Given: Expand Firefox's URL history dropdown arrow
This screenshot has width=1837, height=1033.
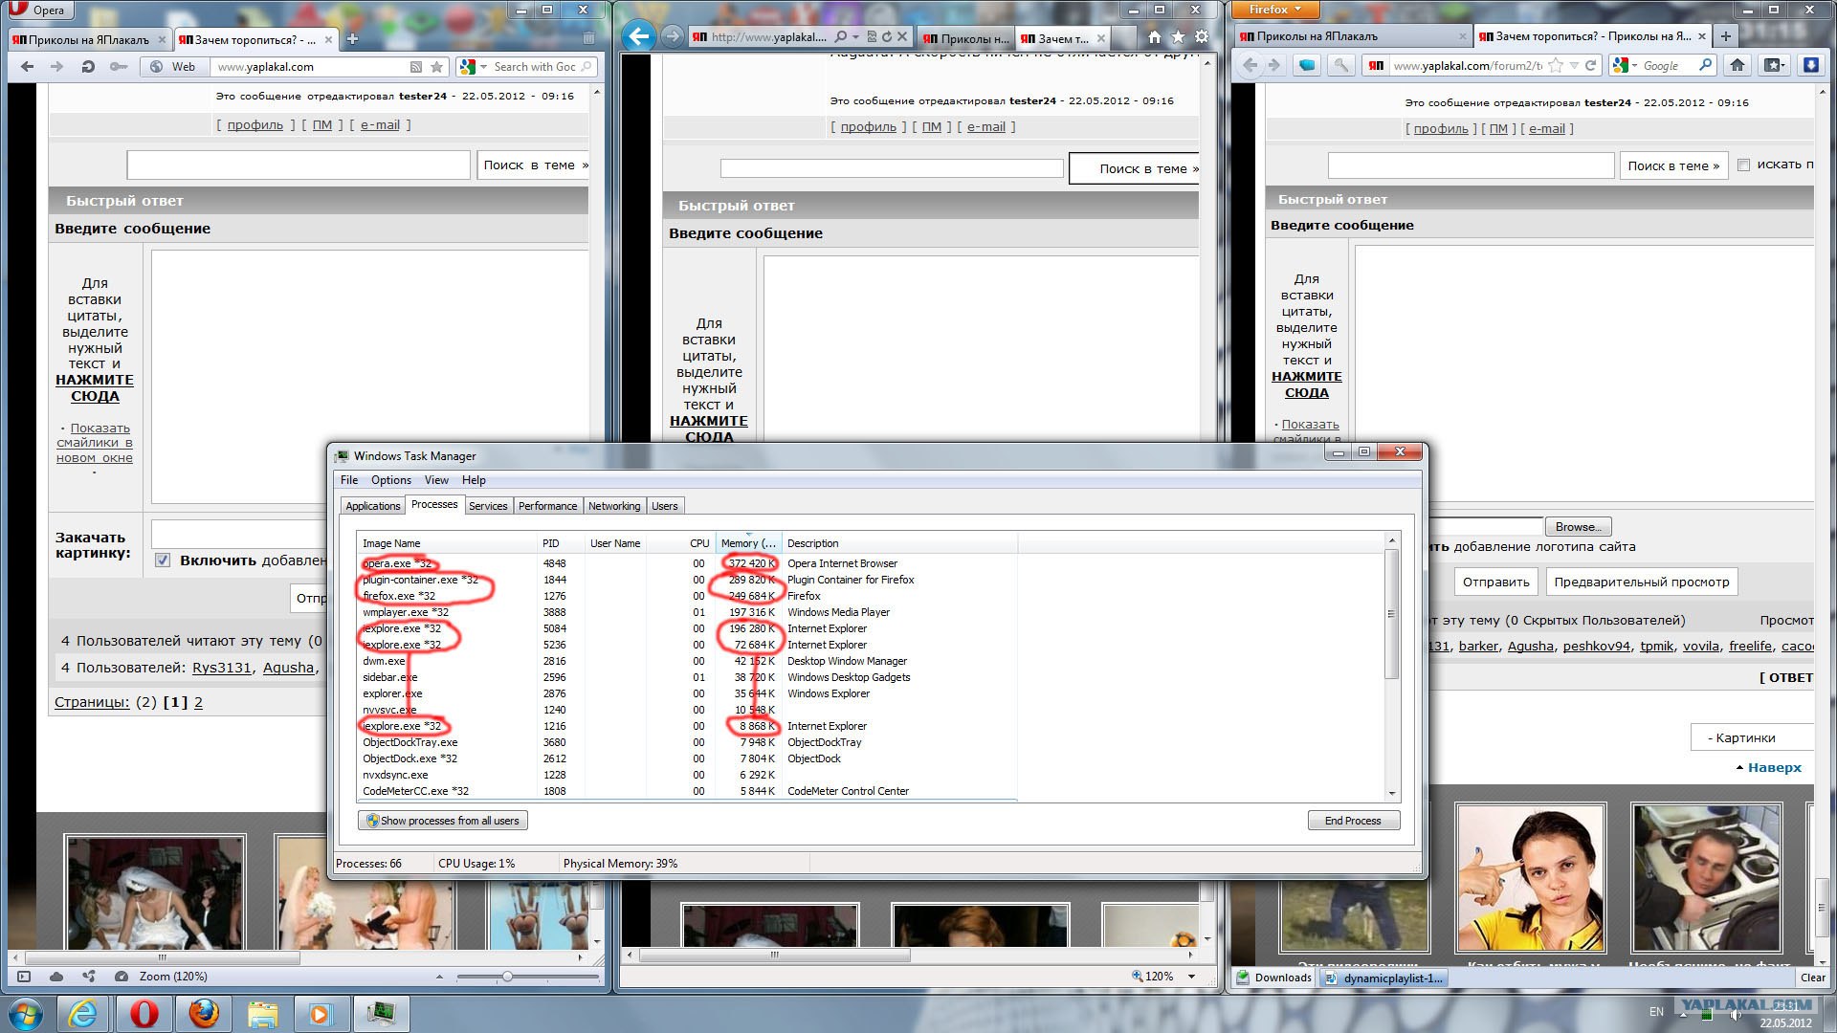Looking at the screenshot, I should pyautogui.click(x=1574, y=66).
